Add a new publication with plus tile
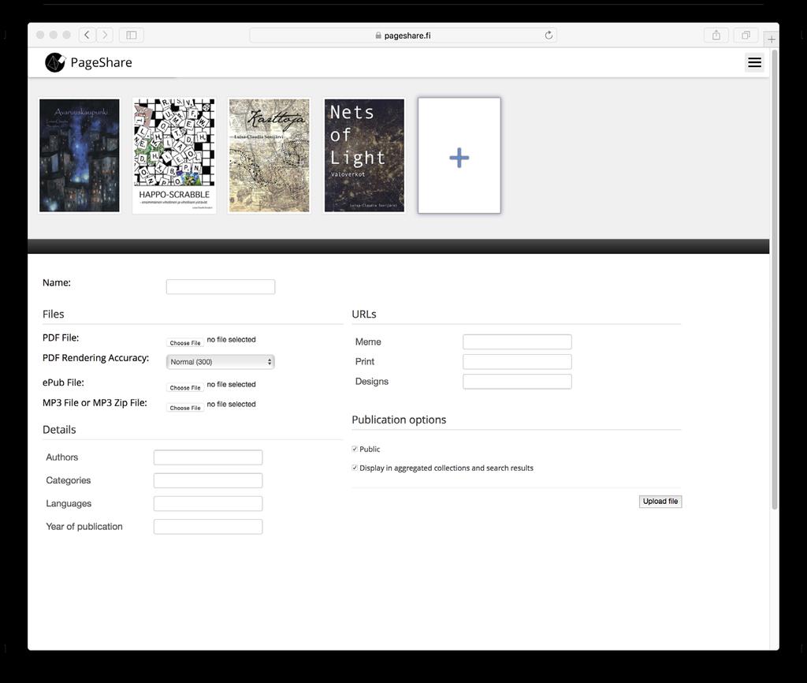The width and height of the screenshot is (807, 683). click(459, 155)
